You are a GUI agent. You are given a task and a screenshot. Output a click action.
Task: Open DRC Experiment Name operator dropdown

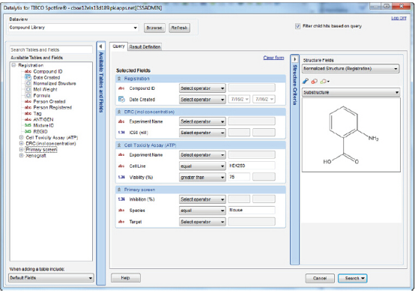(202, 121)
